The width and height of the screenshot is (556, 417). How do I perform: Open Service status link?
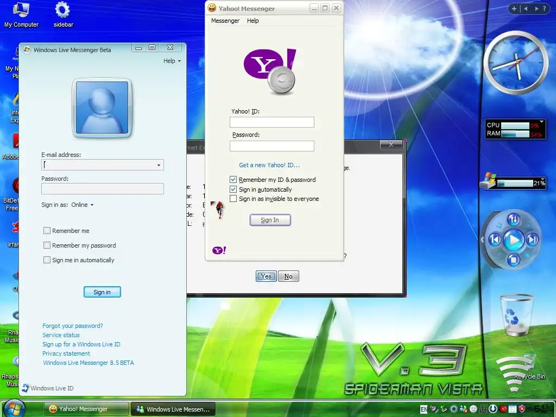pyautogui.click(x=61, y=334)
